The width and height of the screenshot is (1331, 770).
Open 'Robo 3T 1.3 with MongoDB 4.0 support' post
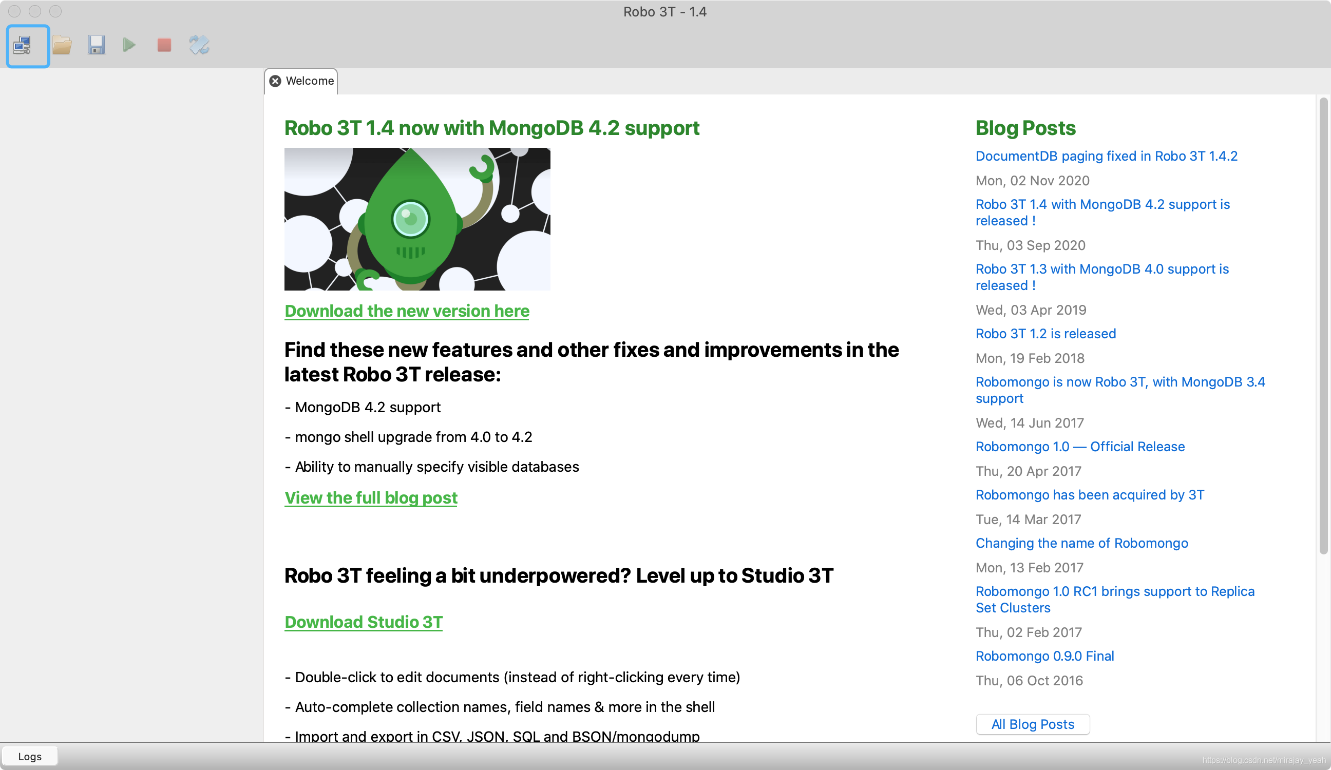point(1102,277)
